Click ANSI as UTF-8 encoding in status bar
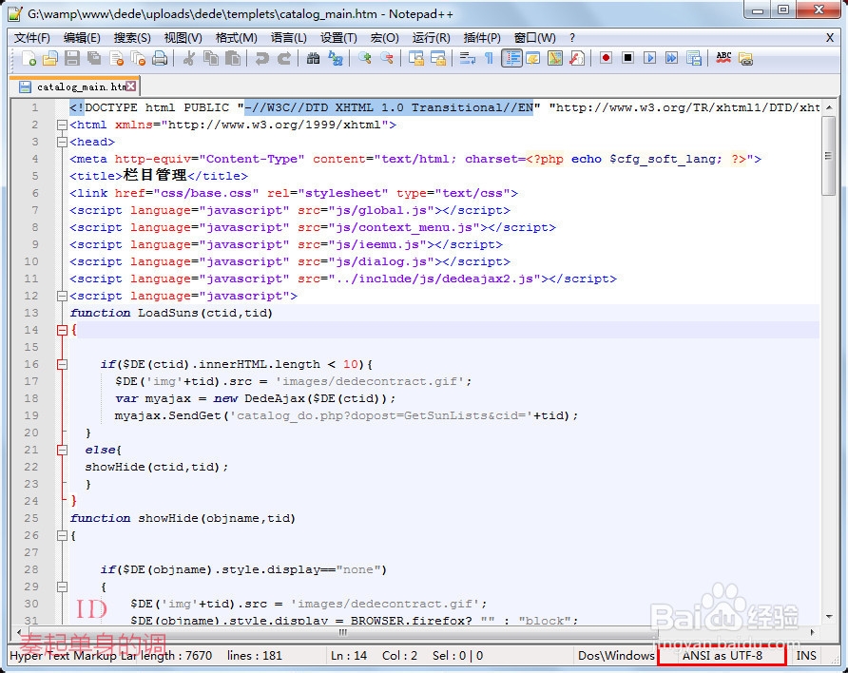This screenshot has width=848, height=673. 722,656
